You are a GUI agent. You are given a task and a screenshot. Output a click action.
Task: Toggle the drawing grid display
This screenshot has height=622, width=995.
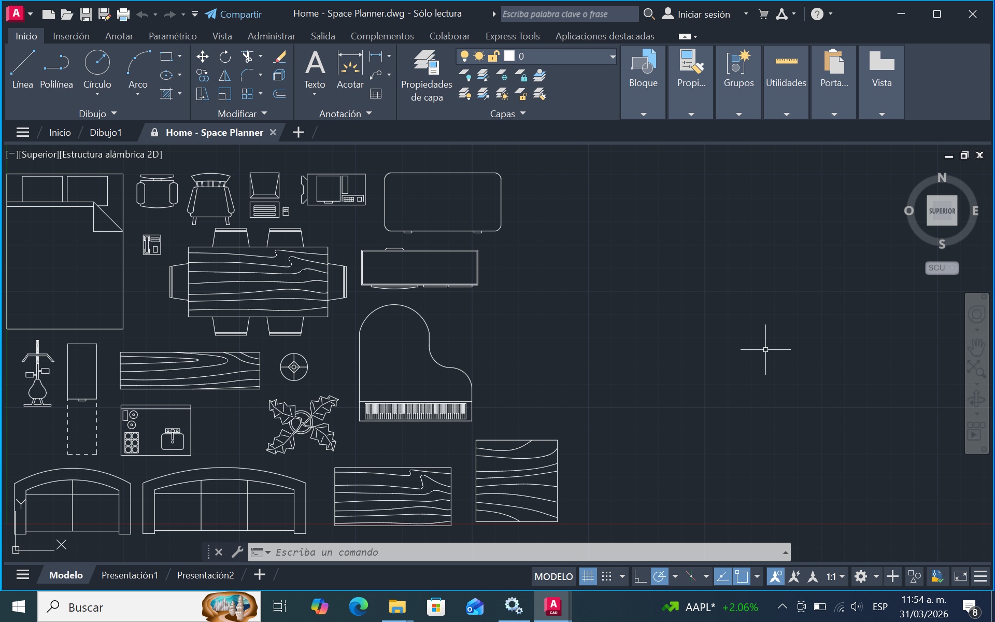(588, 576)
